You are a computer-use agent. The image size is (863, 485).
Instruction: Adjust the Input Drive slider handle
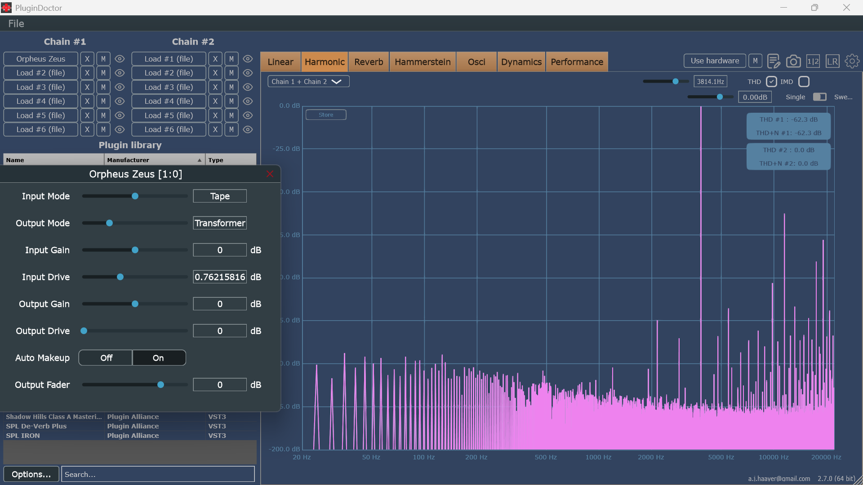(x=120, y=277)
